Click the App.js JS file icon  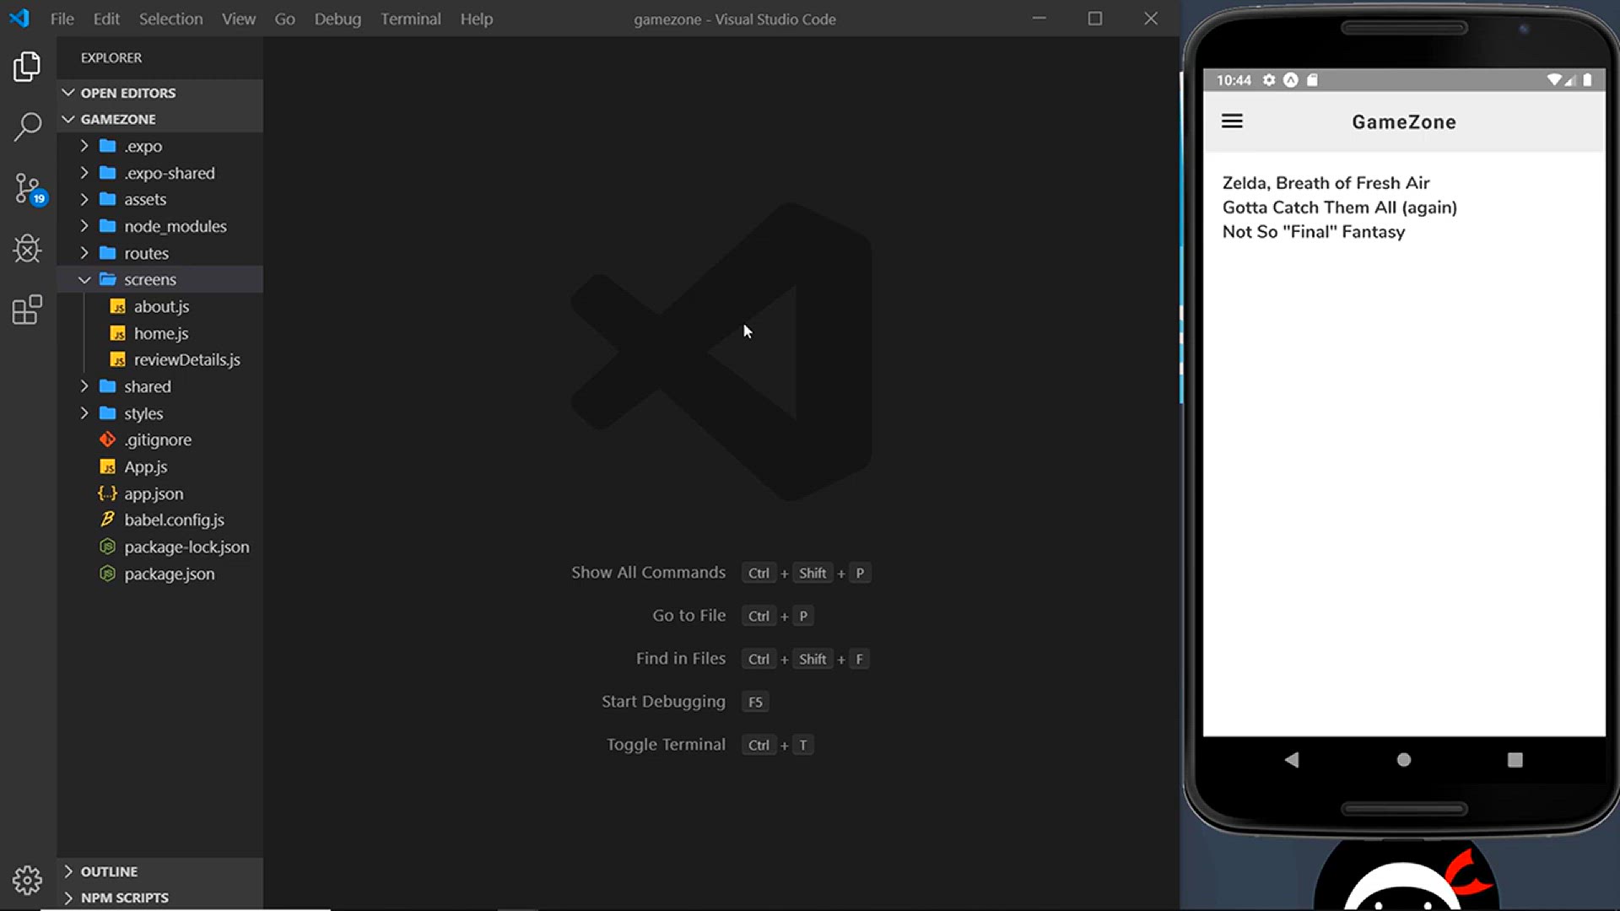coord(107,466)
